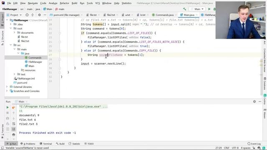Open the Statistics menu
Image resolution: width=267 pixels, height=150 pixels.
point(126,3)
